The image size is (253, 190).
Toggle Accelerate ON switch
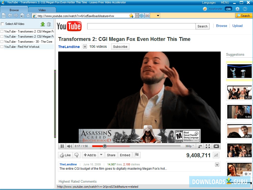tap(228, 9)
